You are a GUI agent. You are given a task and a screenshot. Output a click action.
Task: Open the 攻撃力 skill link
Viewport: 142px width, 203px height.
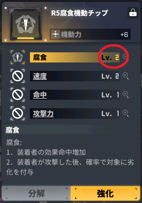[x=43, y=113]
